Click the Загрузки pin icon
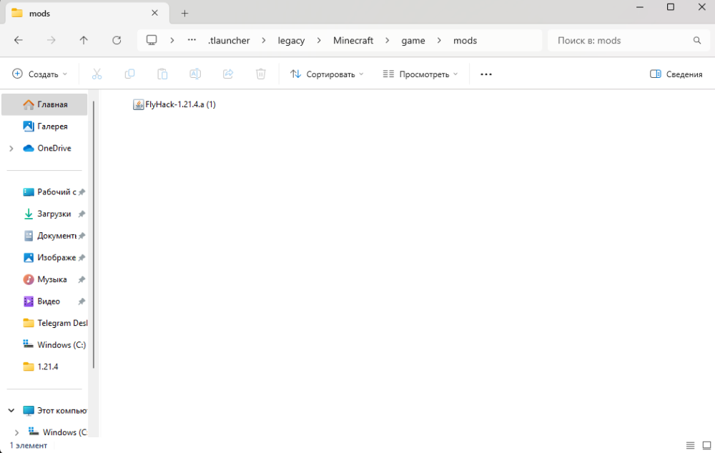Screen dimensions: 715x453 (x=82, y=214)
